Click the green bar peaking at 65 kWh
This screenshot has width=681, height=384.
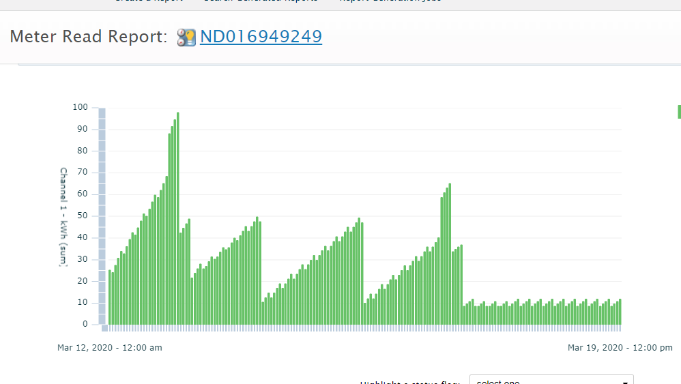pyautogui.click(x=450, y=254)
